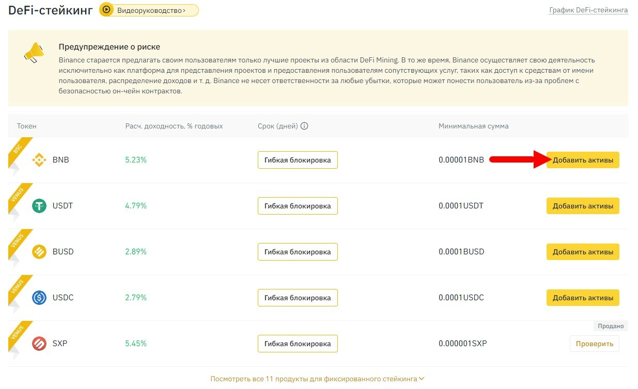
Task: Click the SXP token logo
Action: pyautogui.click(x=39, y=344)
